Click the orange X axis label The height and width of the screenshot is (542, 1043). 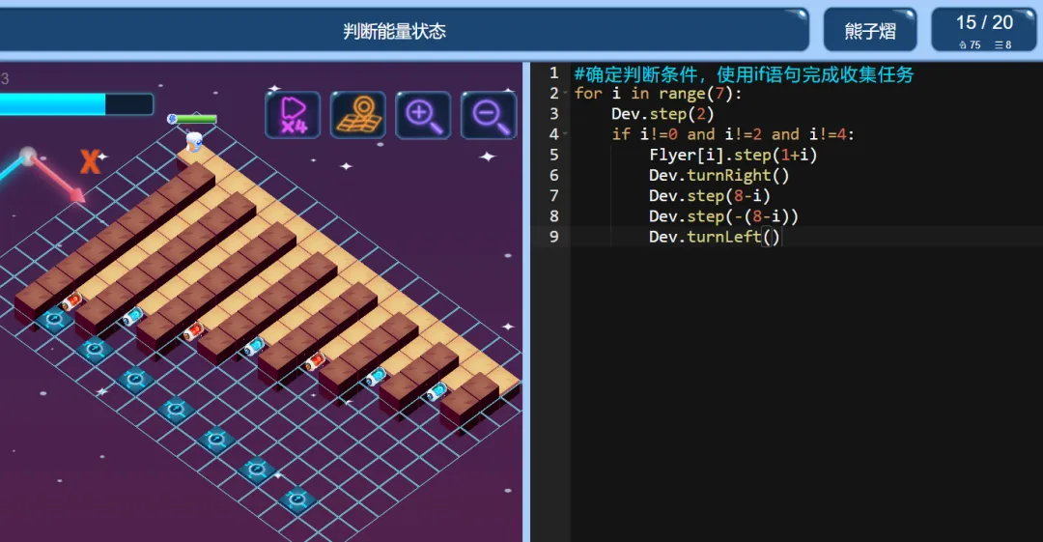pos(90,161)
